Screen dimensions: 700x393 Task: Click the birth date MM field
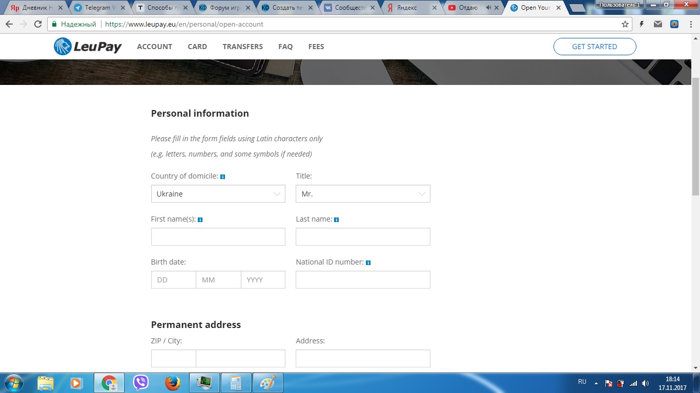(218, 280)
